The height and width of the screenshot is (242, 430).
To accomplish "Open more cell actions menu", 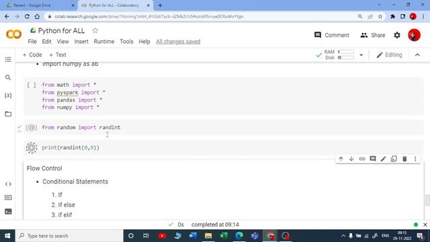I will click(x=415, y=159).
